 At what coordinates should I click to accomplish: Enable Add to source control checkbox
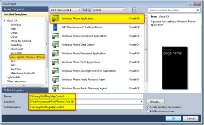148,111
